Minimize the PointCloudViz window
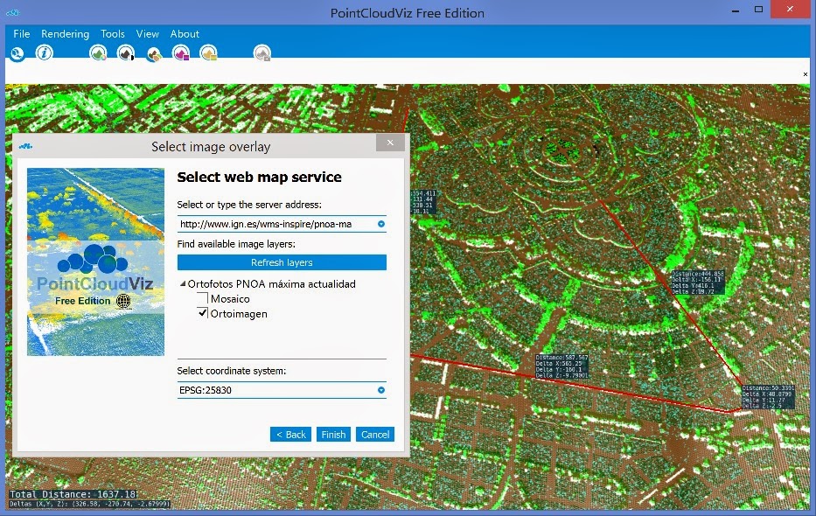The width and height of the screenshot is (816, 516). coord(736,10)
